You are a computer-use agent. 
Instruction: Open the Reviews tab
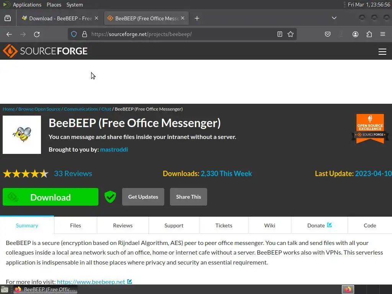point(123,225)
